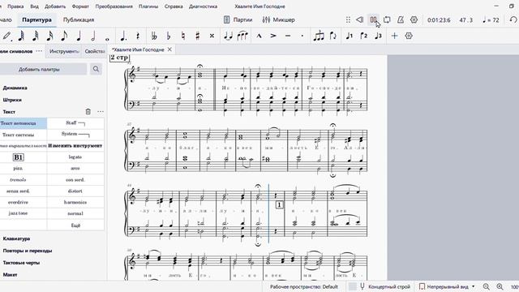The width and height of the screenshot is (519, 292).
Task: Click the Добавить палитры button
Action: click(39, 69)
